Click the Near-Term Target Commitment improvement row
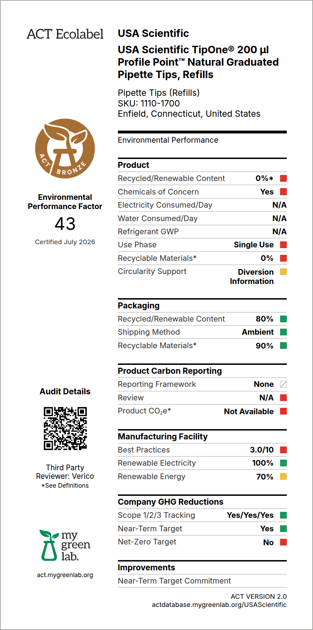 tap(202, 581)
